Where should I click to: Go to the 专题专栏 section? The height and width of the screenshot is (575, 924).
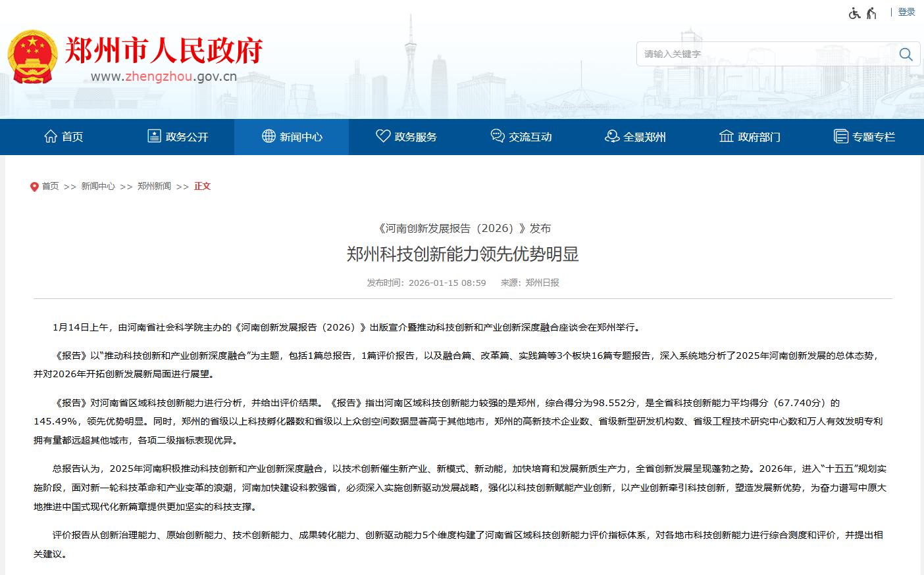864,137
